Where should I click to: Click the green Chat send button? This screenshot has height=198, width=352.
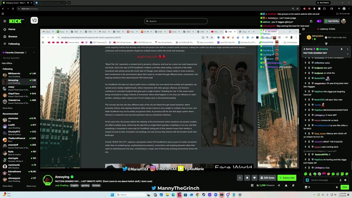tap(345, 187)
